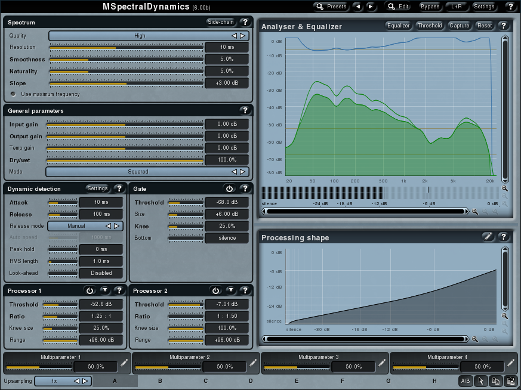Adjust the Dry/wet slider
Viewport: 521px width, 390px height.
click(125, 160)
